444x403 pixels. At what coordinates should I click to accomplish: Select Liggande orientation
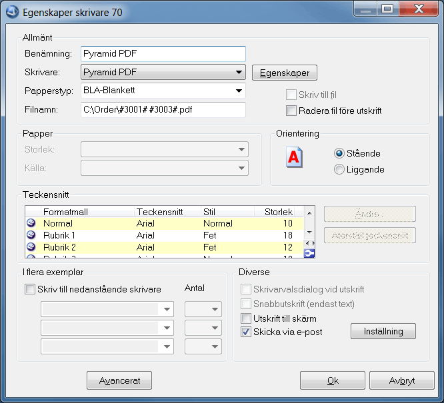(x=339, y=169)
